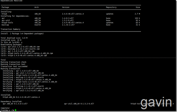
Task: Select the "Complete!" line
Action: click(5, 108)
